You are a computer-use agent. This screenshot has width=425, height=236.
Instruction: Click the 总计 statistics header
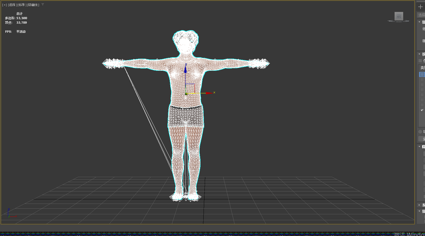coord(20,14)
